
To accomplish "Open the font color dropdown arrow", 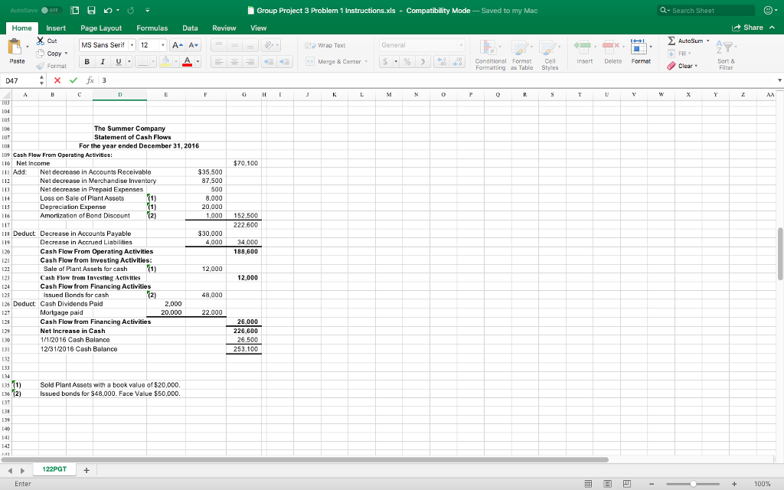I will [x=198, y=61].
